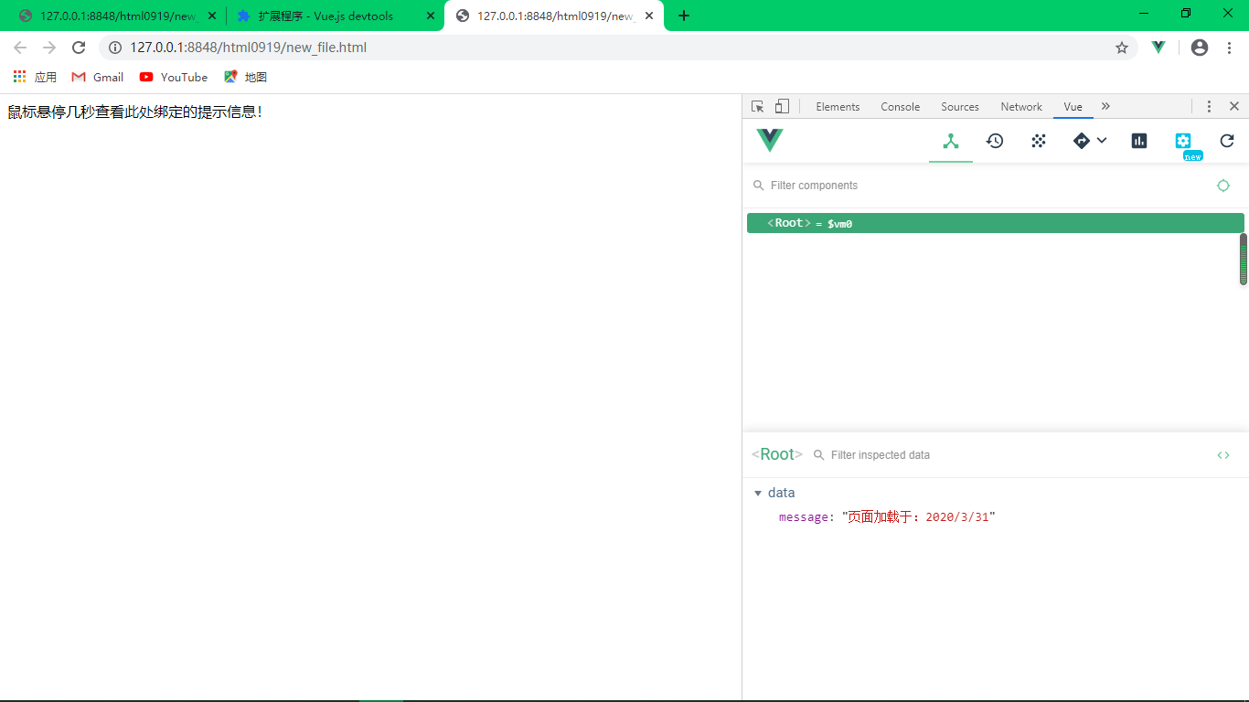Switch to the Console tab
The image size is (1249, 702).
[900, 106]
